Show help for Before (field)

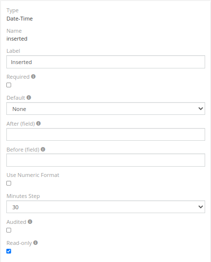click(43, 149)
